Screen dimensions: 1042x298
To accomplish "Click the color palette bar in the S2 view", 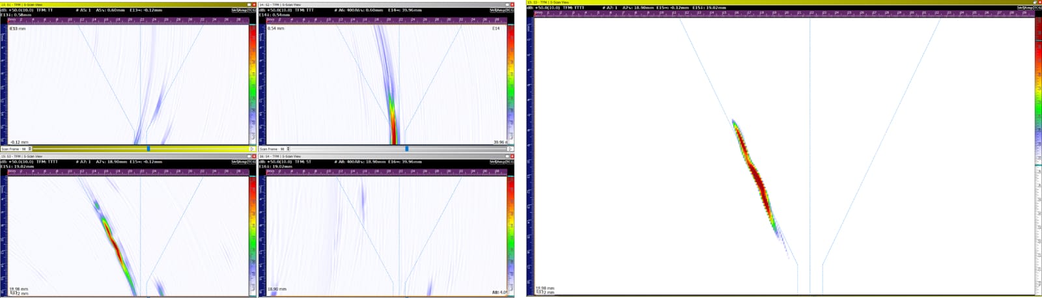I will (x=511, y=85).
